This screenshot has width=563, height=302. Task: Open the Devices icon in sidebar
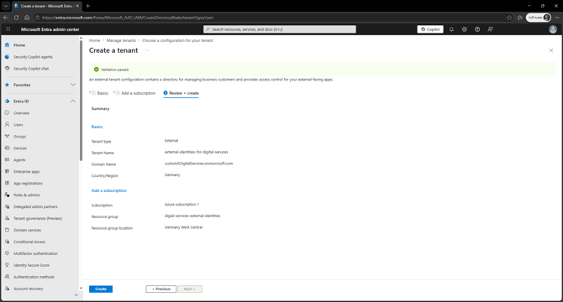7,148
